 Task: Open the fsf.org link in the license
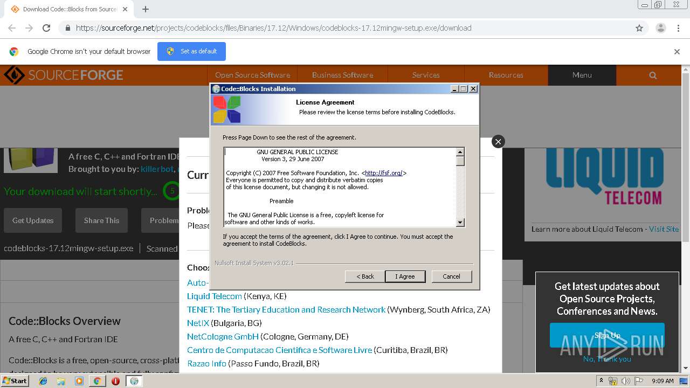pyautogui.click(x=384, y=173)
